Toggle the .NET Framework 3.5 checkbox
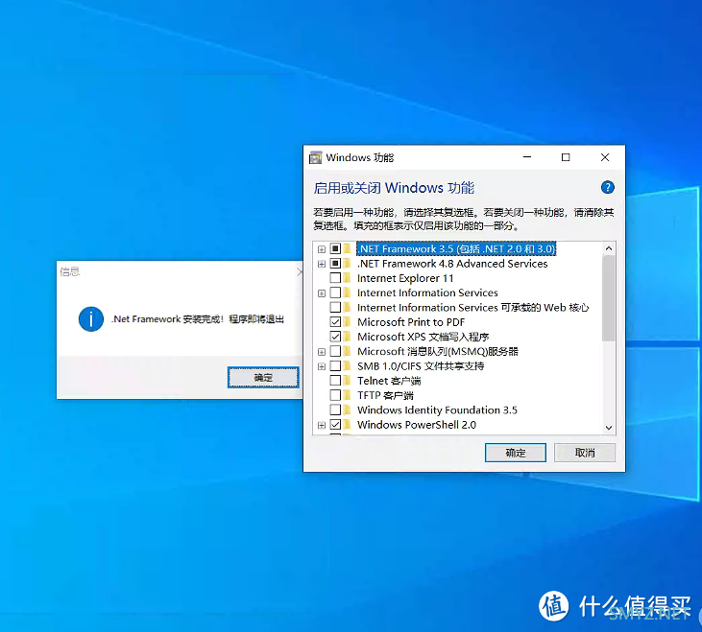This screenshot has width=702, height=632. 335,248
